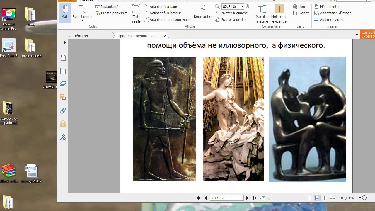Select the художники за работой desktop icon
The height and width of the screenshot is (211, 375).
click(8, 113)
